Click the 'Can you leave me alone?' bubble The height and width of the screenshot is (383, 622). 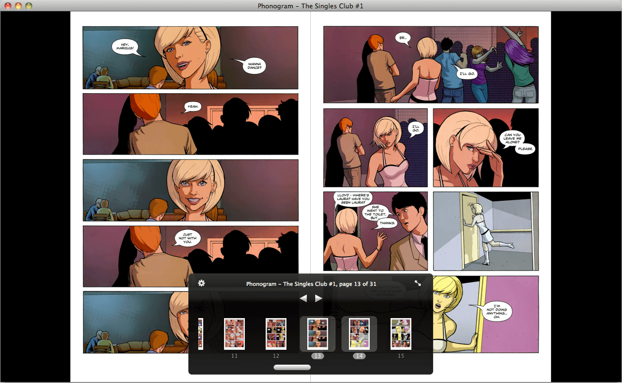[512, 138]
